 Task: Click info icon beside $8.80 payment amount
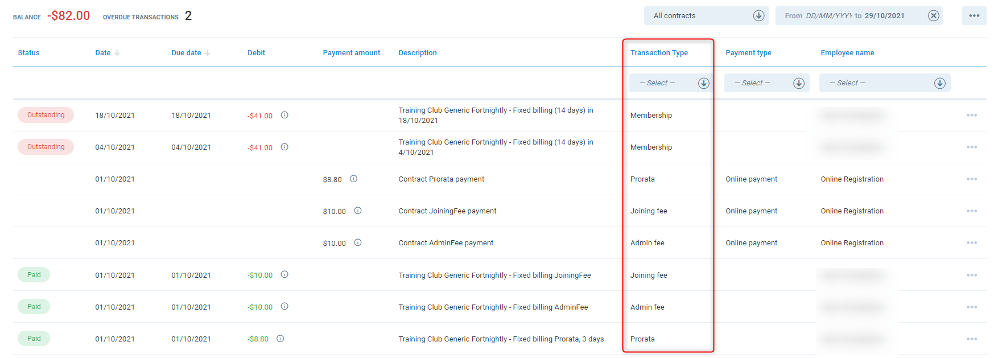353,179
